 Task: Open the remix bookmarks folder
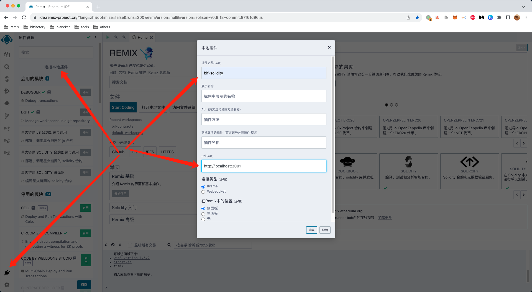click(x=12, y=27)
